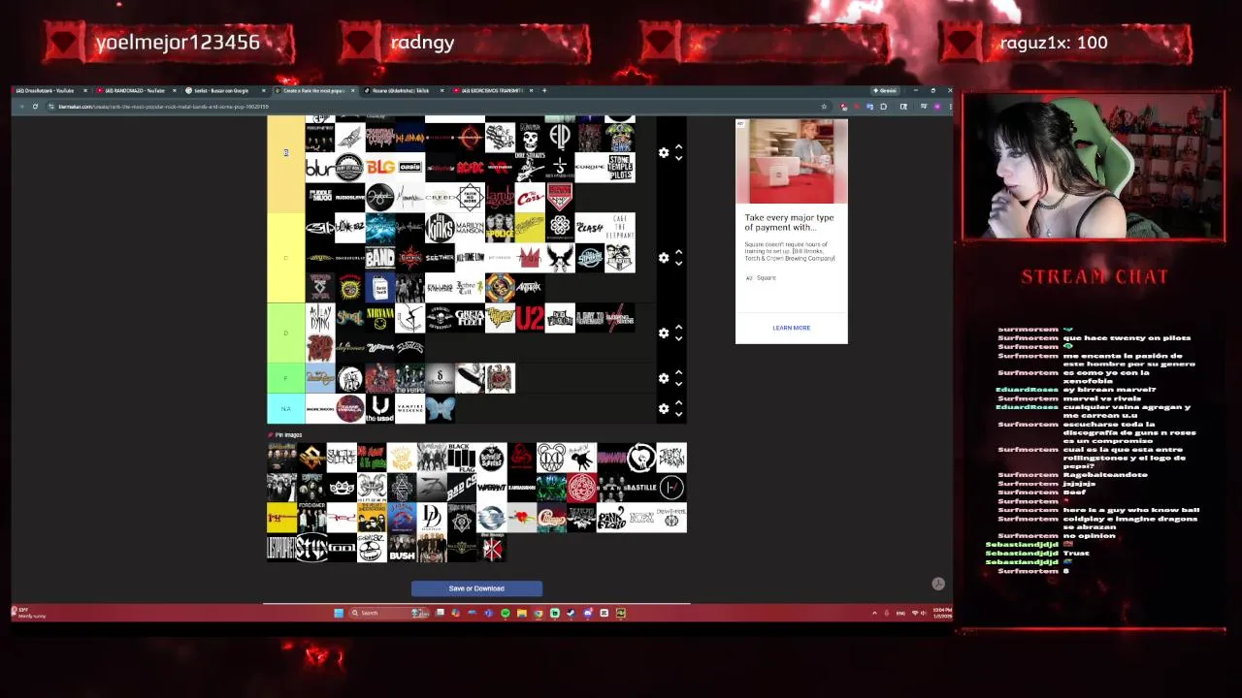Select Tool logo in unranked pool

(x=342, y=548)
